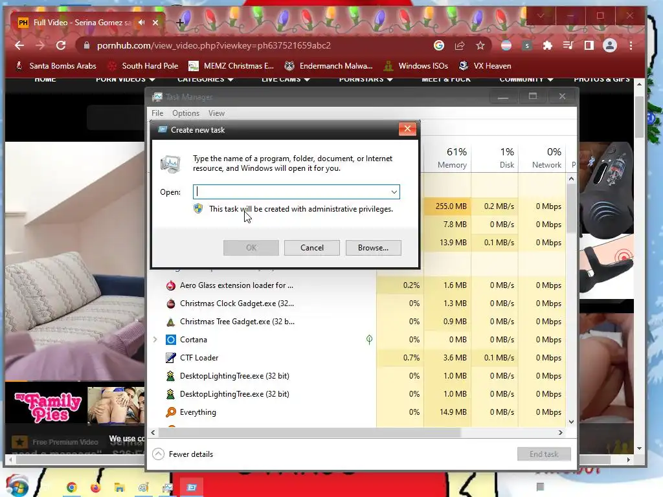Click the End task button
The image size is (663, 497).
544,454
